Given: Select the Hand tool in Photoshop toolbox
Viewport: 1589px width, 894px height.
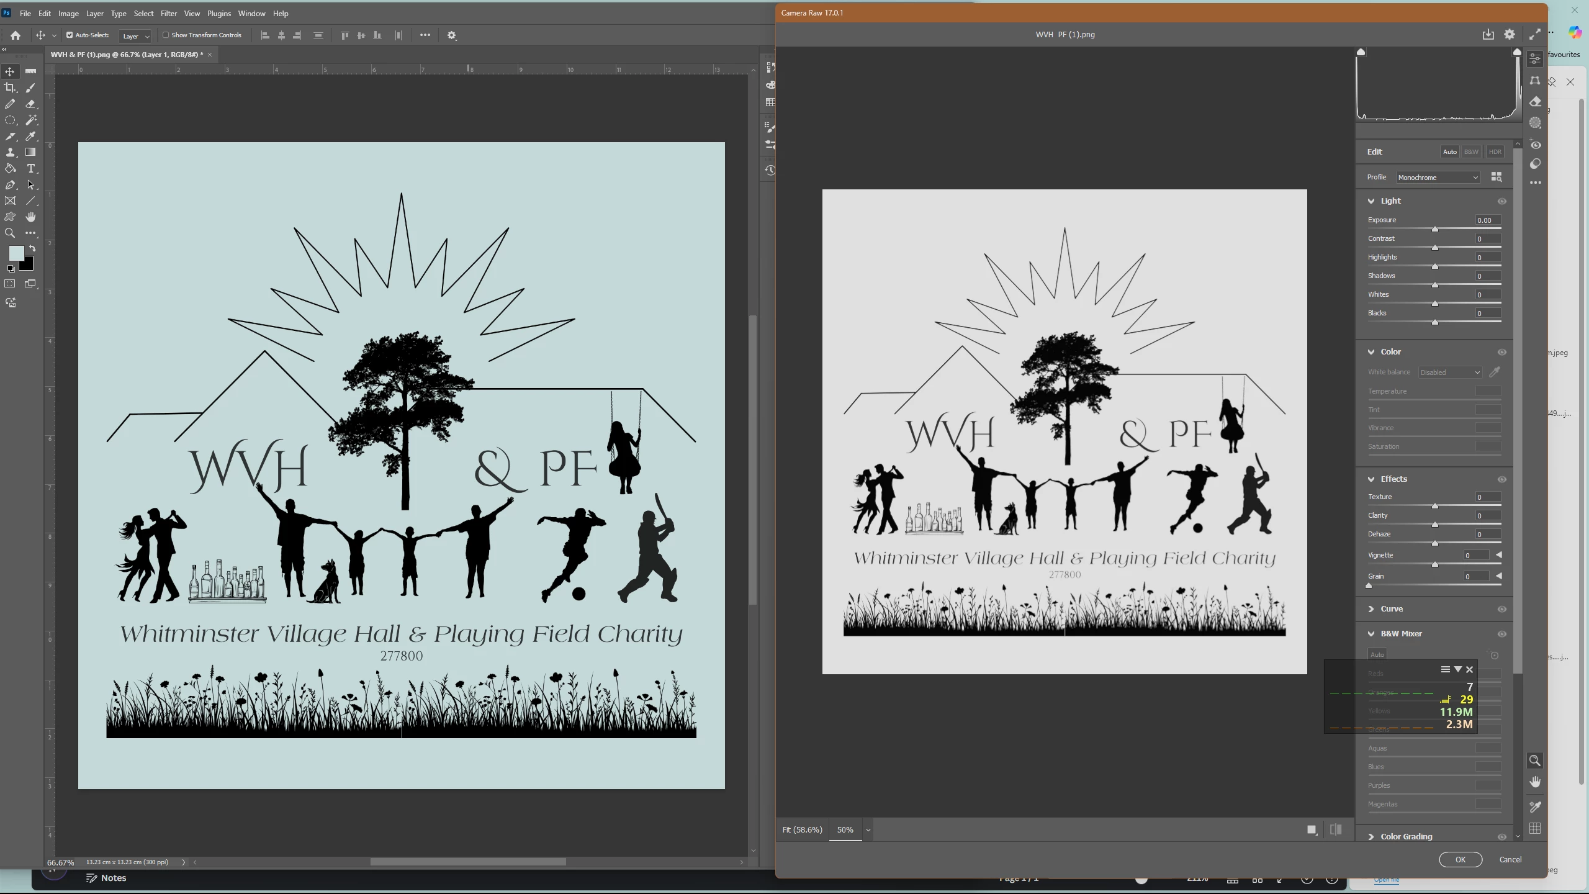Looking at the screenshot, I should pos(30,217).
